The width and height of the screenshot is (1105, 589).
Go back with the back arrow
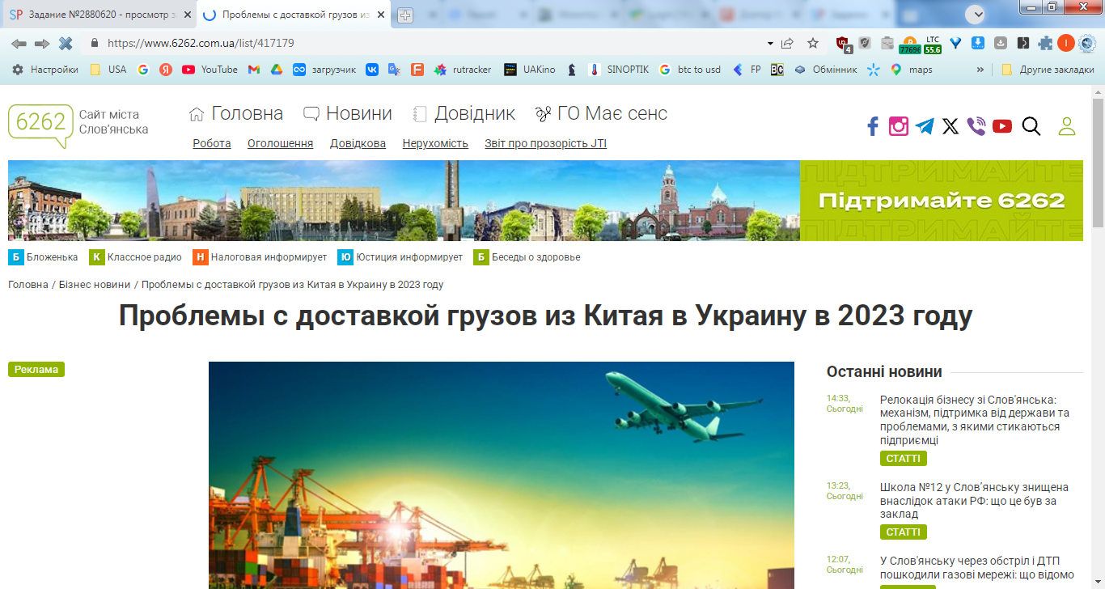pyautogui.click(x=19, y=44)
